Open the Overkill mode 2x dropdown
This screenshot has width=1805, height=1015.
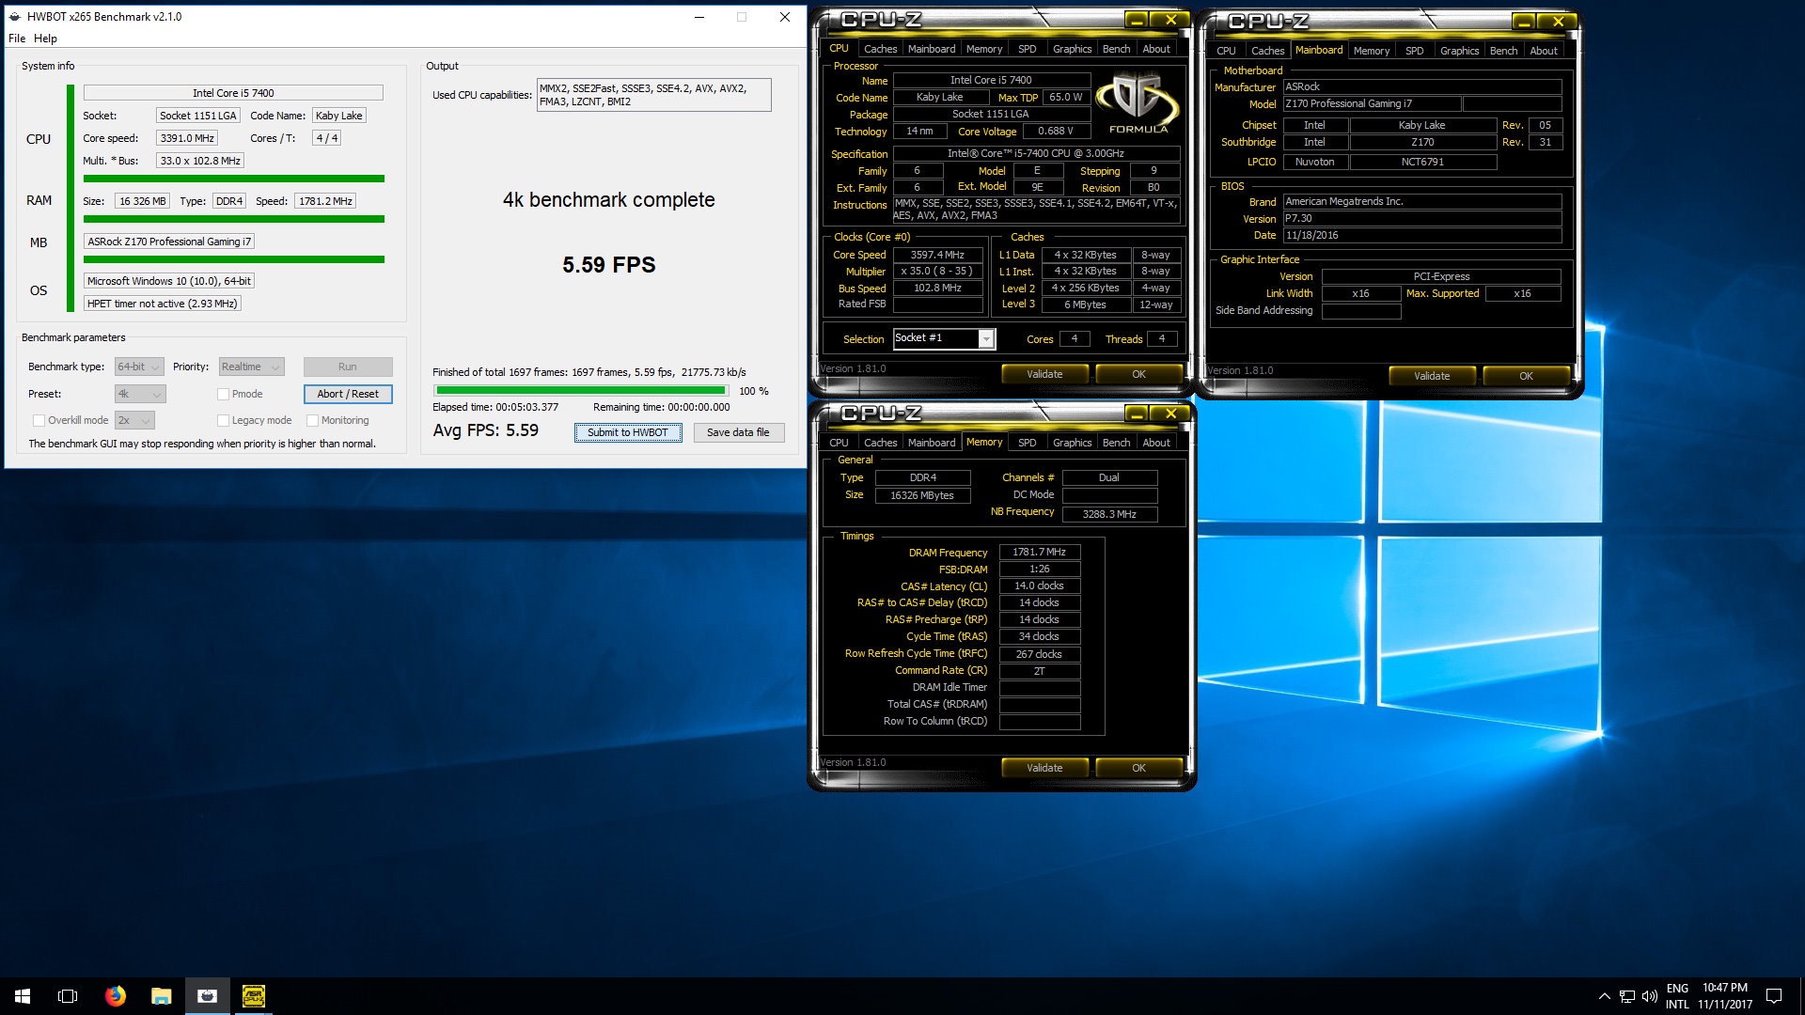click(134, 420)
